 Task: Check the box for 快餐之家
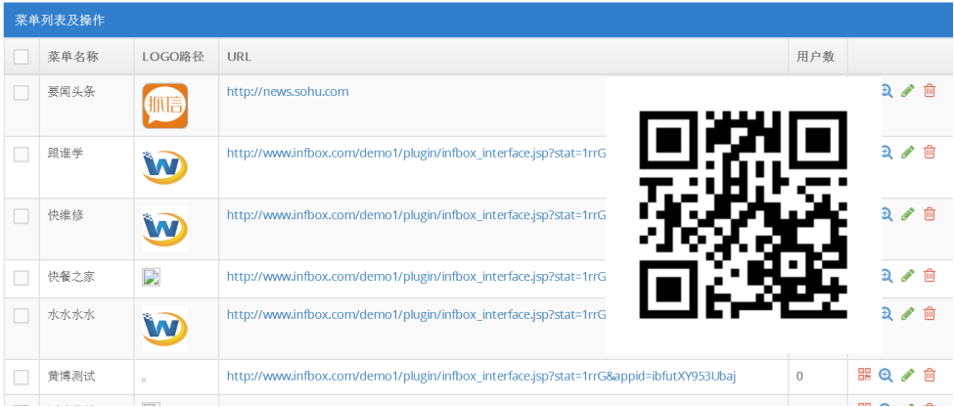pyautogui.click(x=22, y=278)
